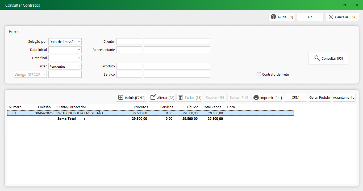Expand the Data inicial date picker
363x191 pixels.
[79, 50]
